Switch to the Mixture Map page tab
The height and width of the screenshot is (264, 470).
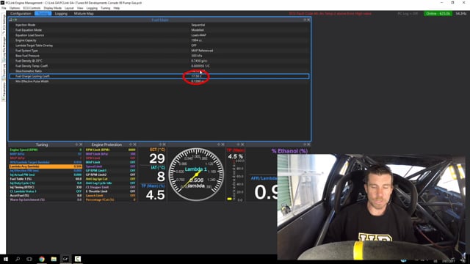click(84, 13)
